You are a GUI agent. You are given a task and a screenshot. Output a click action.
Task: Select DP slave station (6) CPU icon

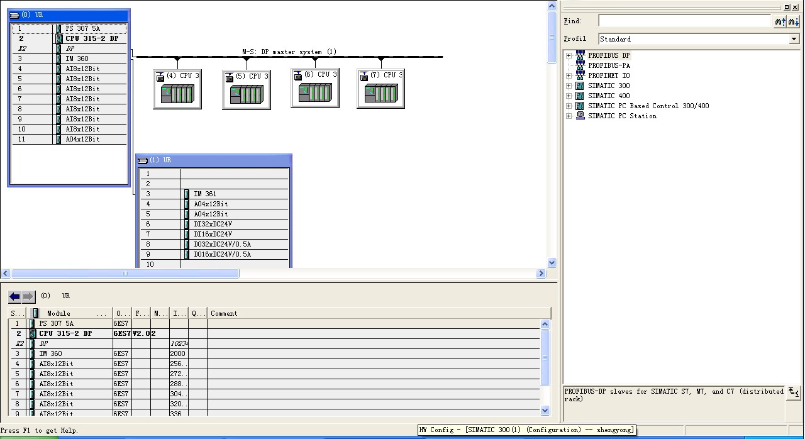(315, 88)
